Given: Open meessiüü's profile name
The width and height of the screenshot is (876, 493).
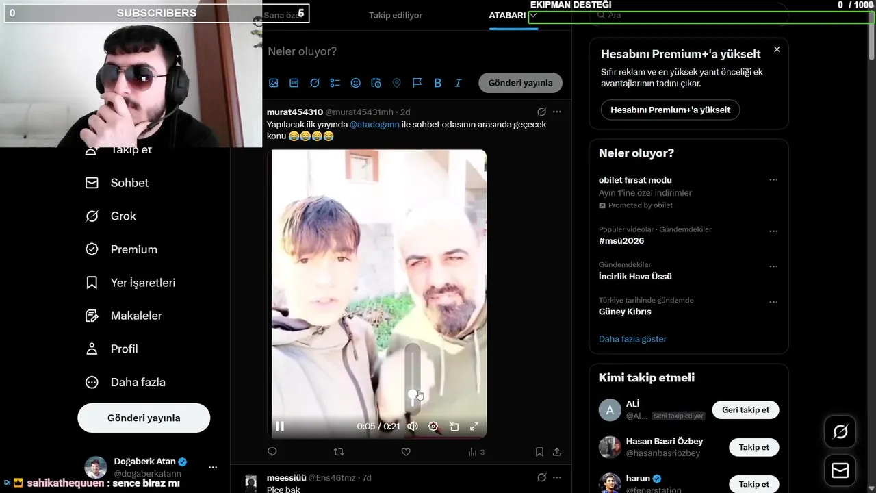Looking at the screenshot, I should pyautogui.click(x=286, y=477).
